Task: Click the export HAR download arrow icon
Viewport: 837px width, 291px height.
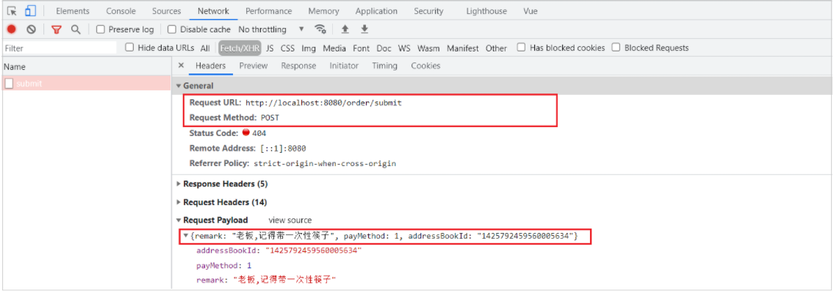Action: coord(364,29)
